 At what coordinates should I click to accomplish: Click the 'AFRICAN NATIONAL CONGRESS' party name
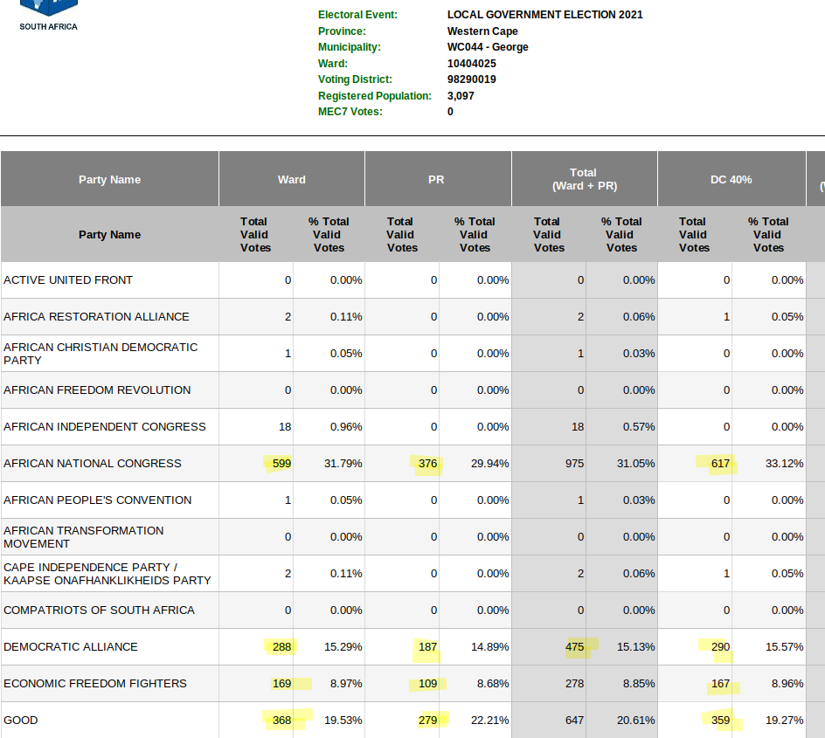[x=92, y=464]
